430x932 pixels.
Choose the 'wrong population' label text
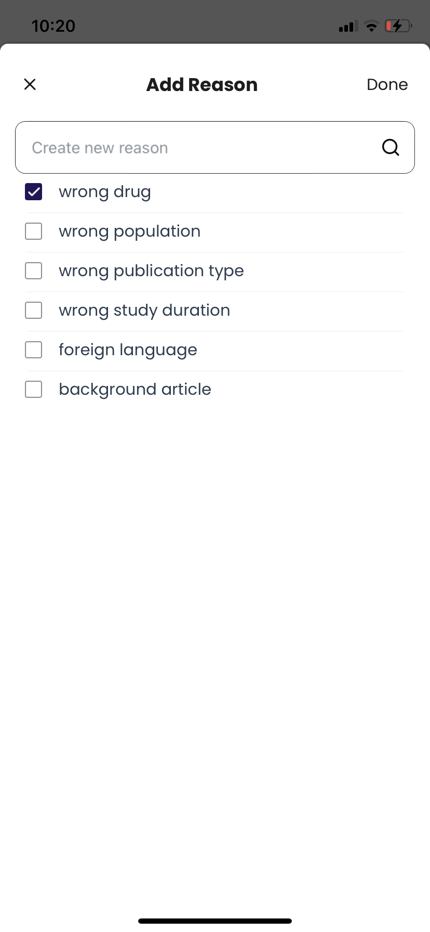click(x=130, y=231)
